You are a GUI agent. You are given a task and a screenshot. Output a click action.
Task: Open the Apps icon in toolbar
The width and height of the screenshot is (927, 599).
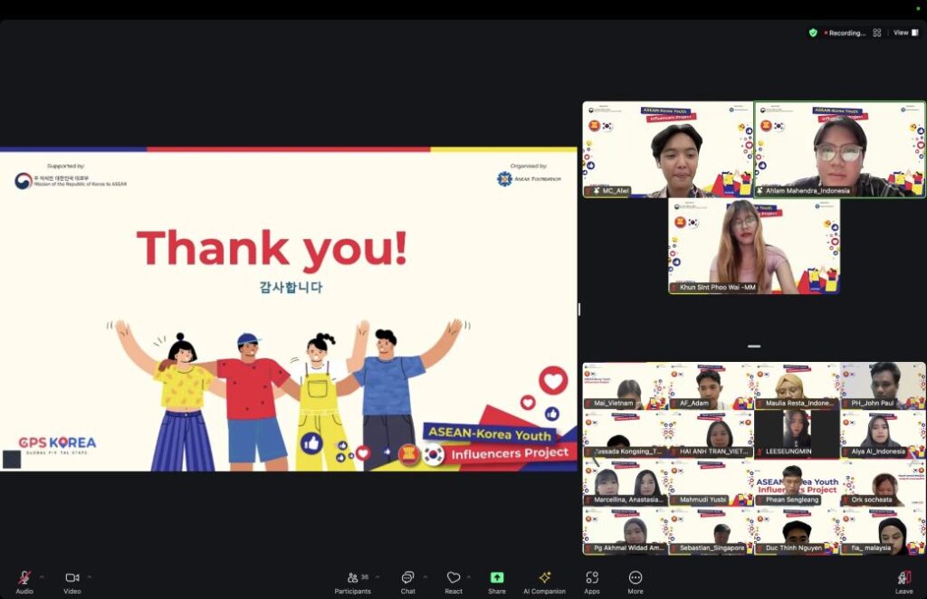coord(592,579)
